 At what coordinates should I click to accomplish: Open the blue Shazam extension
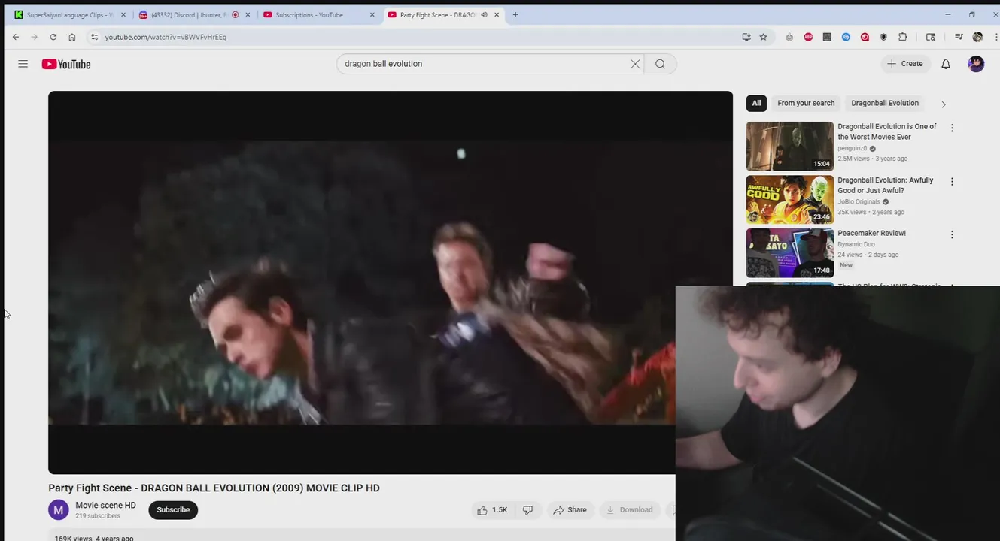pyautogui.click(x=846, y=37)
